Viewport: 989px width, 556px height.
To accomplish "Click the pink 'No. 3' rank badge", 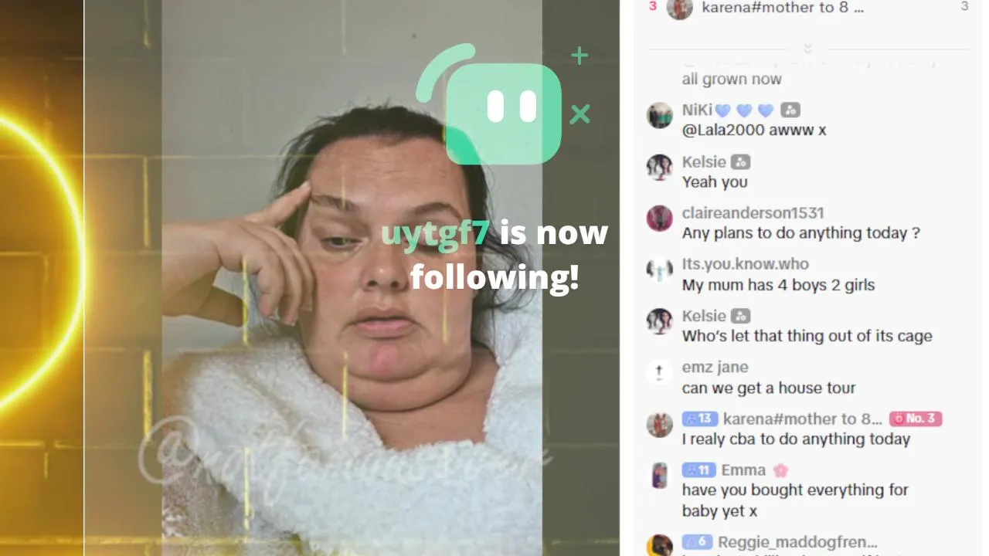I will click(916, 419).
